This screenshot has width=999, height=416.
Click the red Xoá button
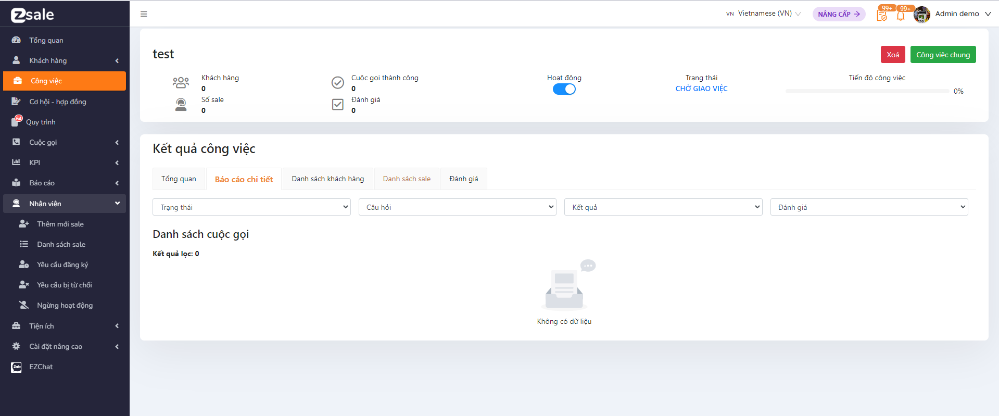[x=893, y=55]
